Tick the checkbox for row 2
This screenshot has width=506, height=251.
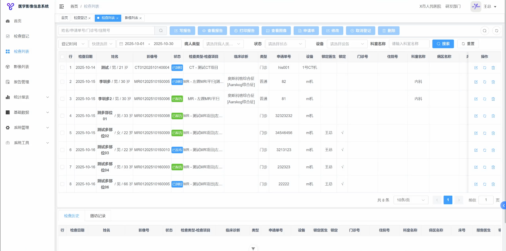tap(62, 82)
